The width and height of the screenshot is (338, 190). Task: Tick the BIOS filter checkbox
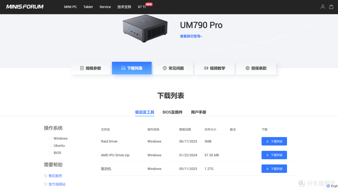tap(50, 153)
